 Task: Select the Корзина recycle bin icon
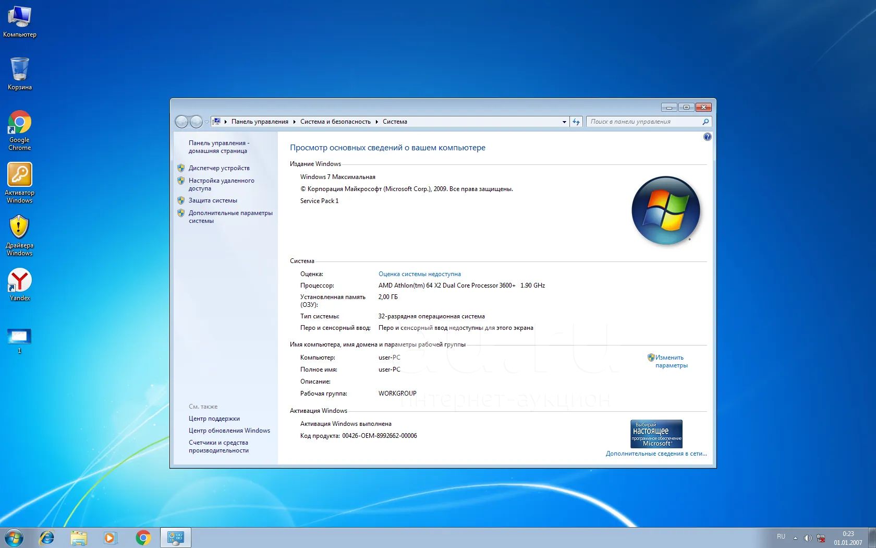[x=19, y=74]
